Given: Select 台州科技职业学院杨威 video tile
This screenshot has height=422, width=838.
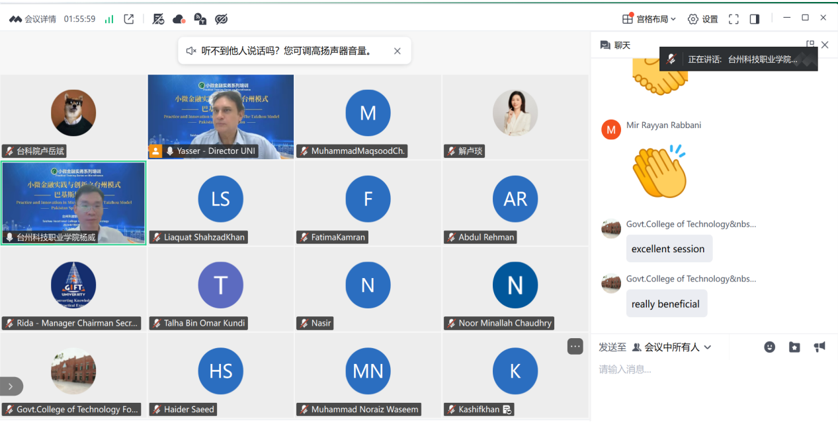Looking at the screenshot, I should tap(73, 203).
